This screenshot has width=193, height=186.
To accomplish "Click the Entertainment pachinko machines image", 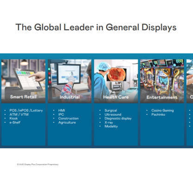I will coord(162,81).
